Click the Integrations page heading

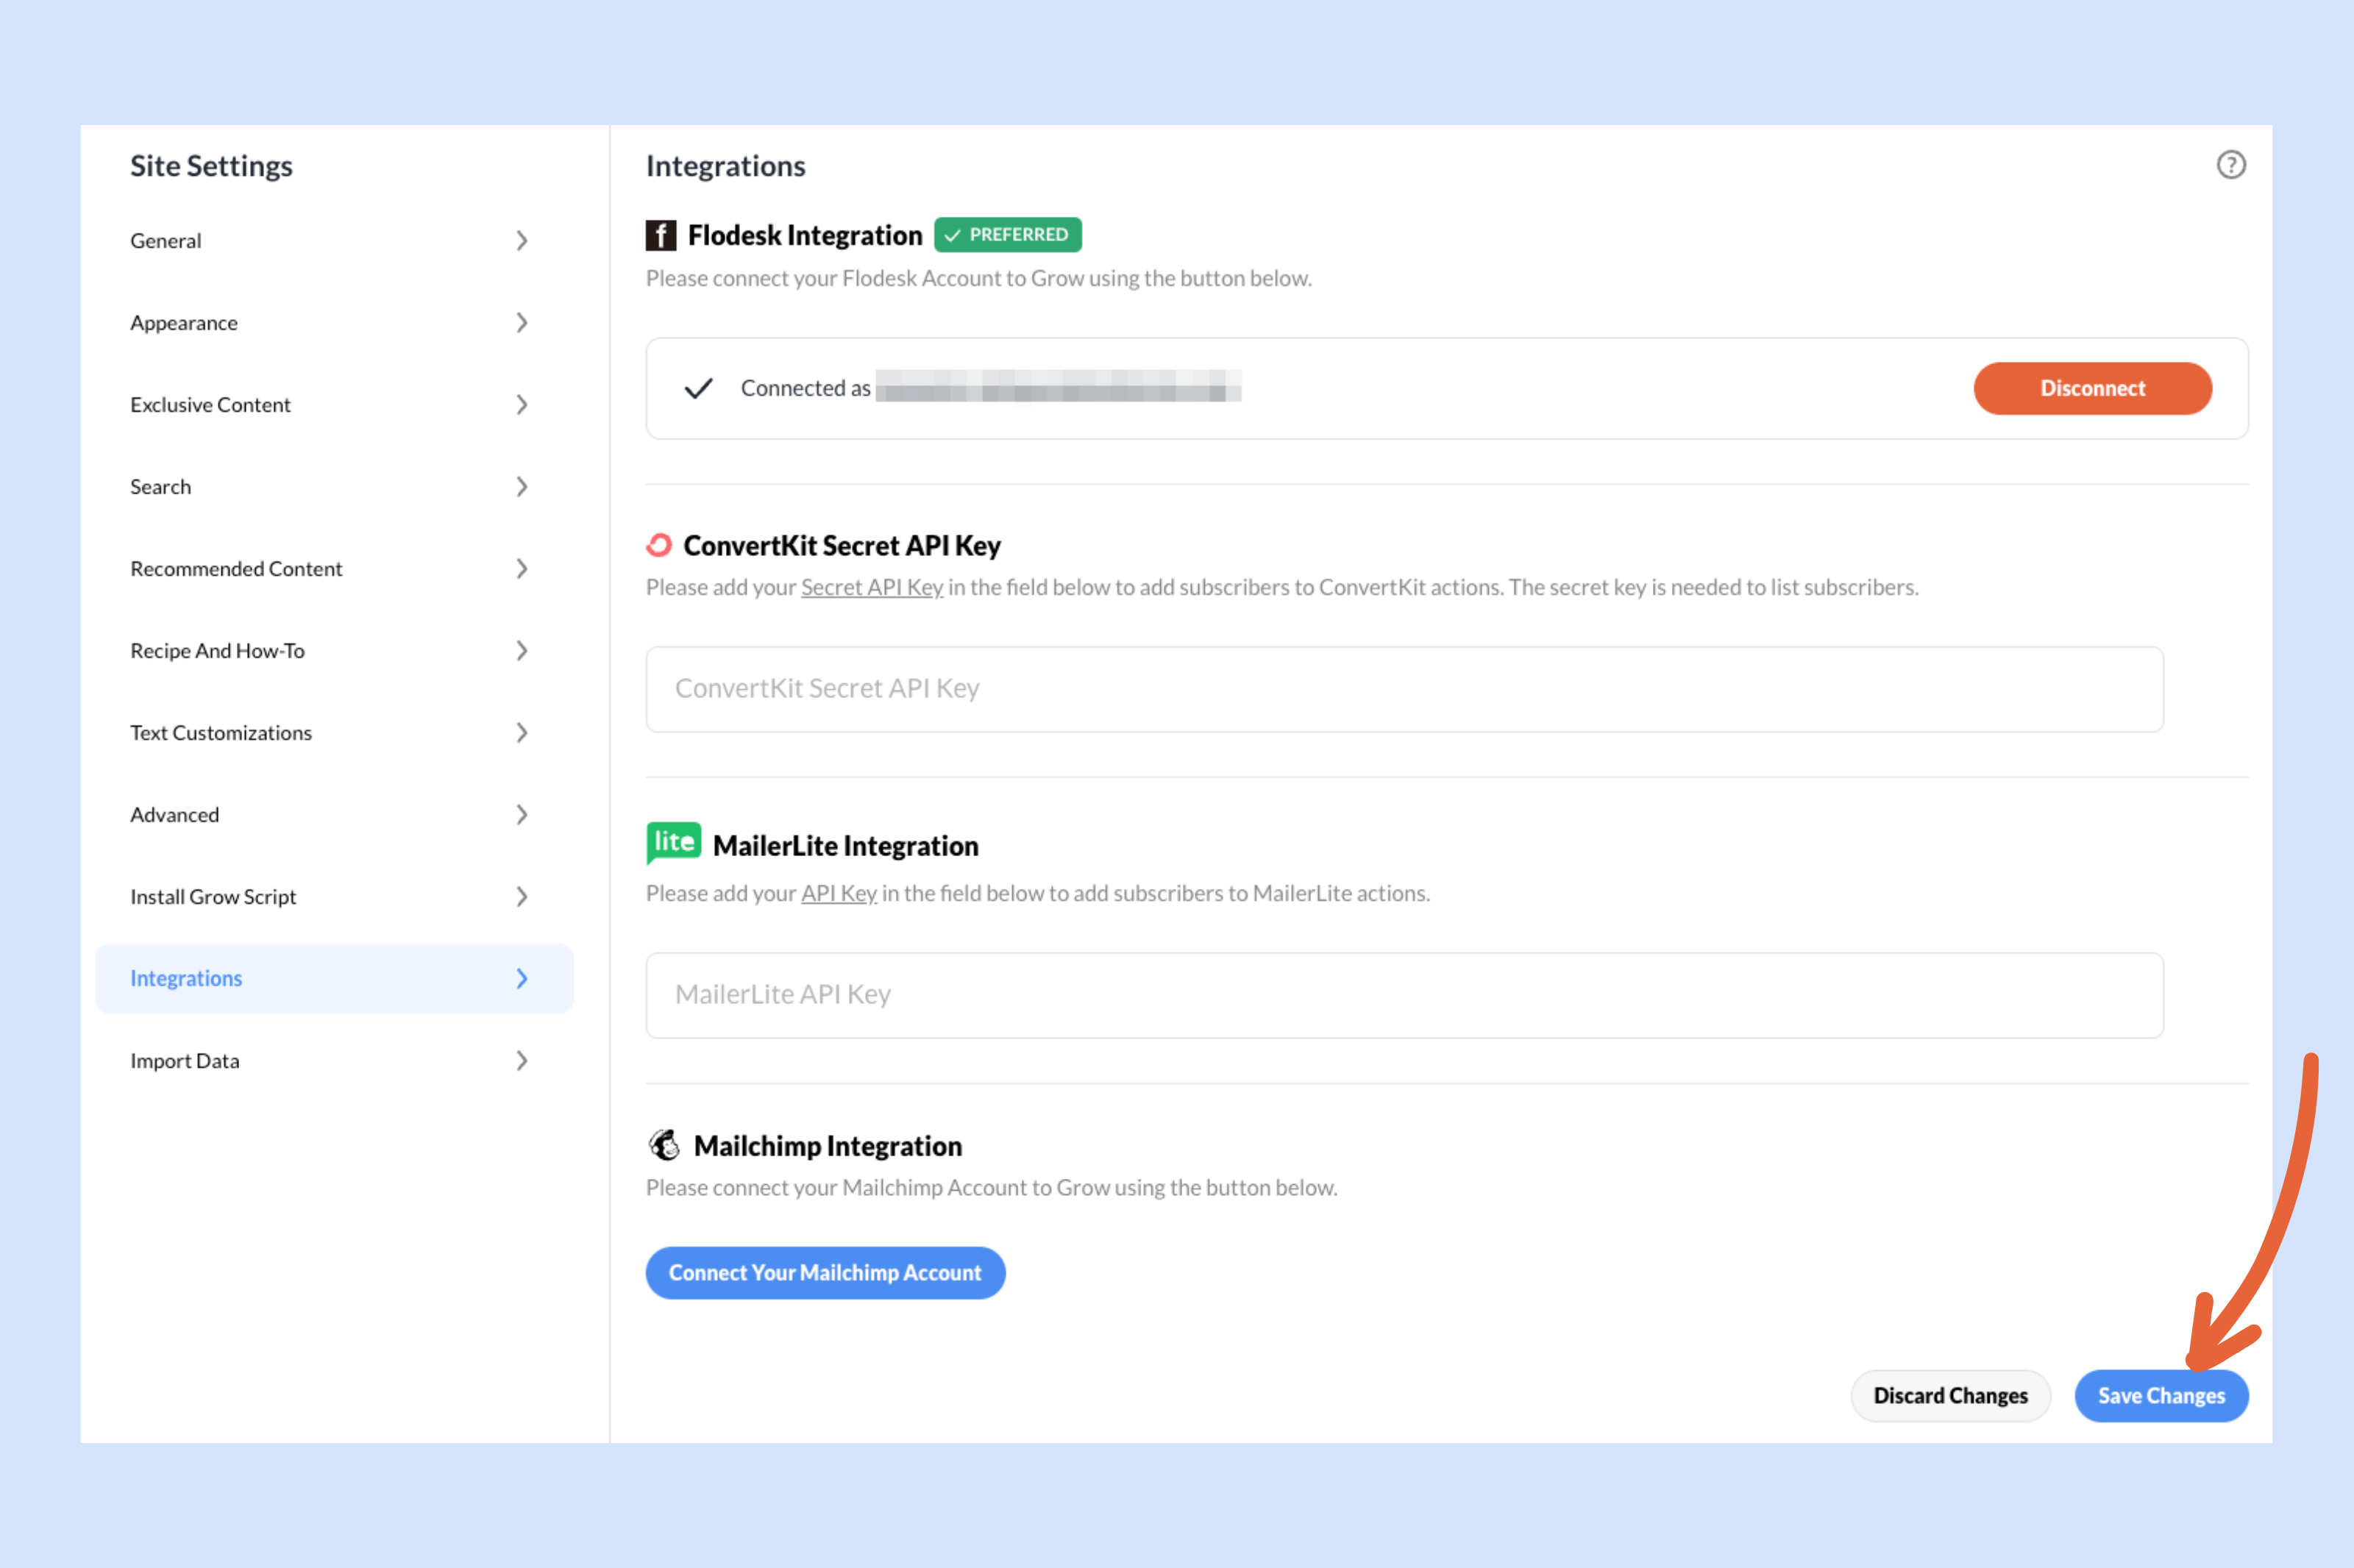[726, 166]
